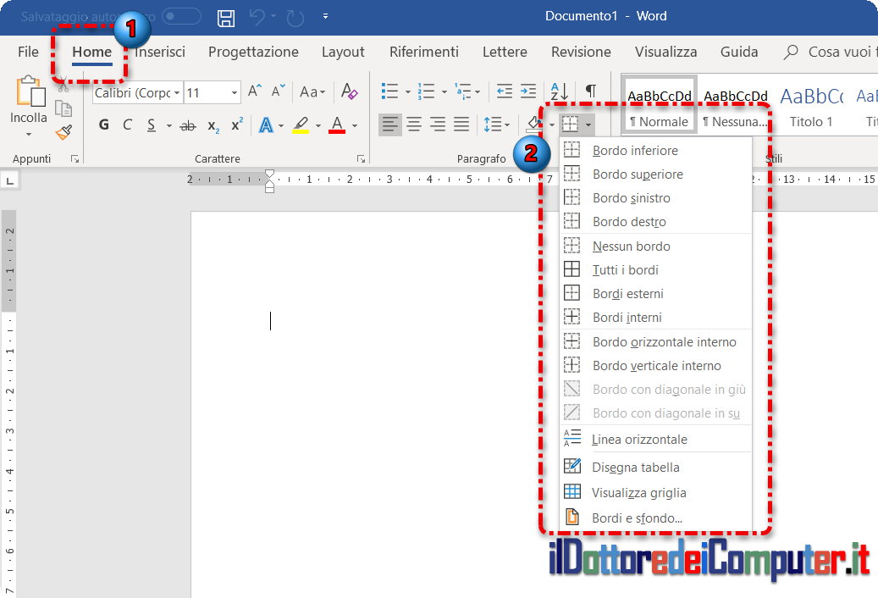Switch to the Inserisci tab
The width and height of the screenshot is (878, 598).
pyautogui.click(x=160, y=52)
